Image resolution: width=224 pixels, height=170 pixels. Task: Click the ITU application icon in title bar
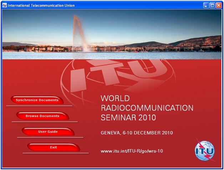coord(5,5)
